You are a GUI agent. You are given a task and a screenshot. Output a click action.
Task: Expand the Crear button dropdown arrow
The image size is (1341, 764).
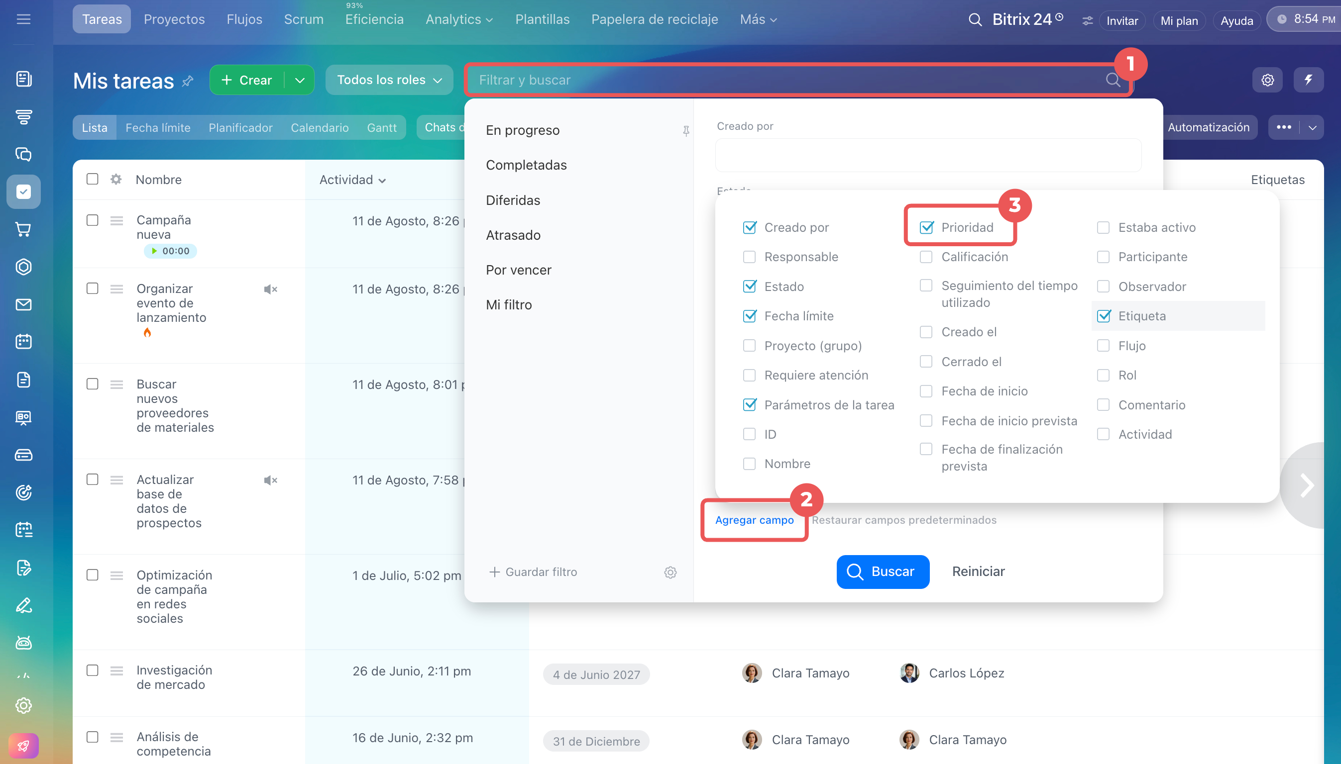(x=299, y=80)
